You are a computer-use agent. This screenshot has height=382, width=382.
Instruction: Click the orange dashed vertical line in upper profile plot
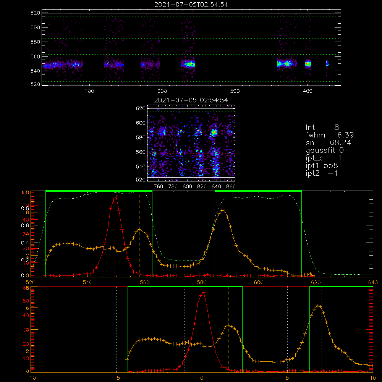point(139,234)
